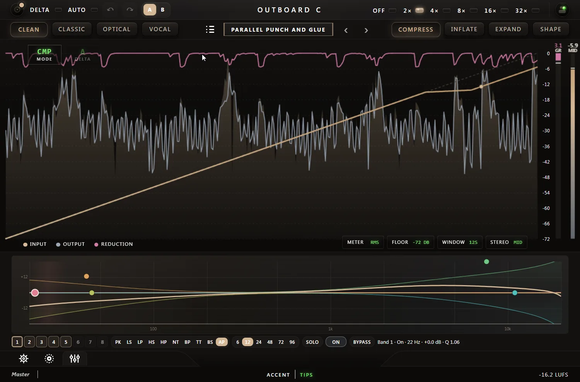Switch to state A
The height and width of the screenshot is (382, 580).
pyautogui.click(x=150, y=10)
